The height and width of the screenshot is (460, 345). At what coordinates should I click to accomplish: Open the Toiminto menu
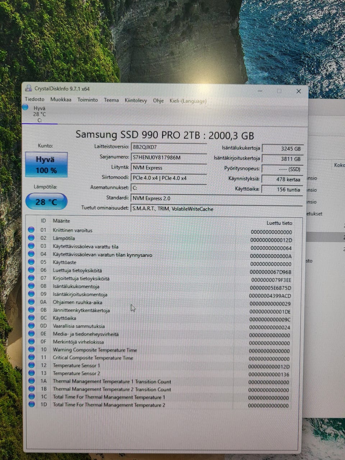(88, 100)
